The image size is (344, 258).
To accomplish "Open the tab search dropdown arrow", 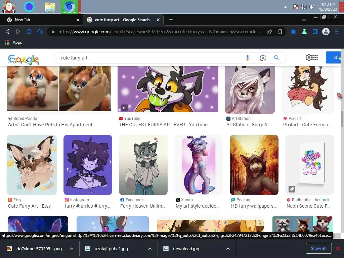I will (x=304, y=20).
